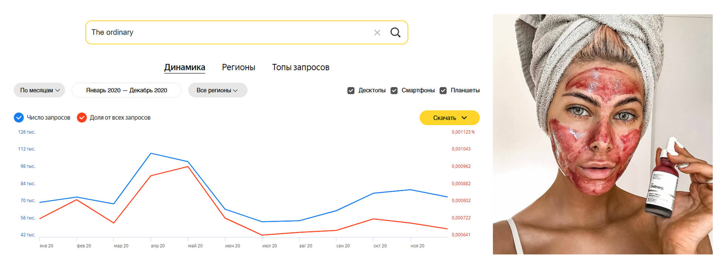723x271 pixels.
Task: Click the 112 тыс. left axis label
Action: (27, 149)
